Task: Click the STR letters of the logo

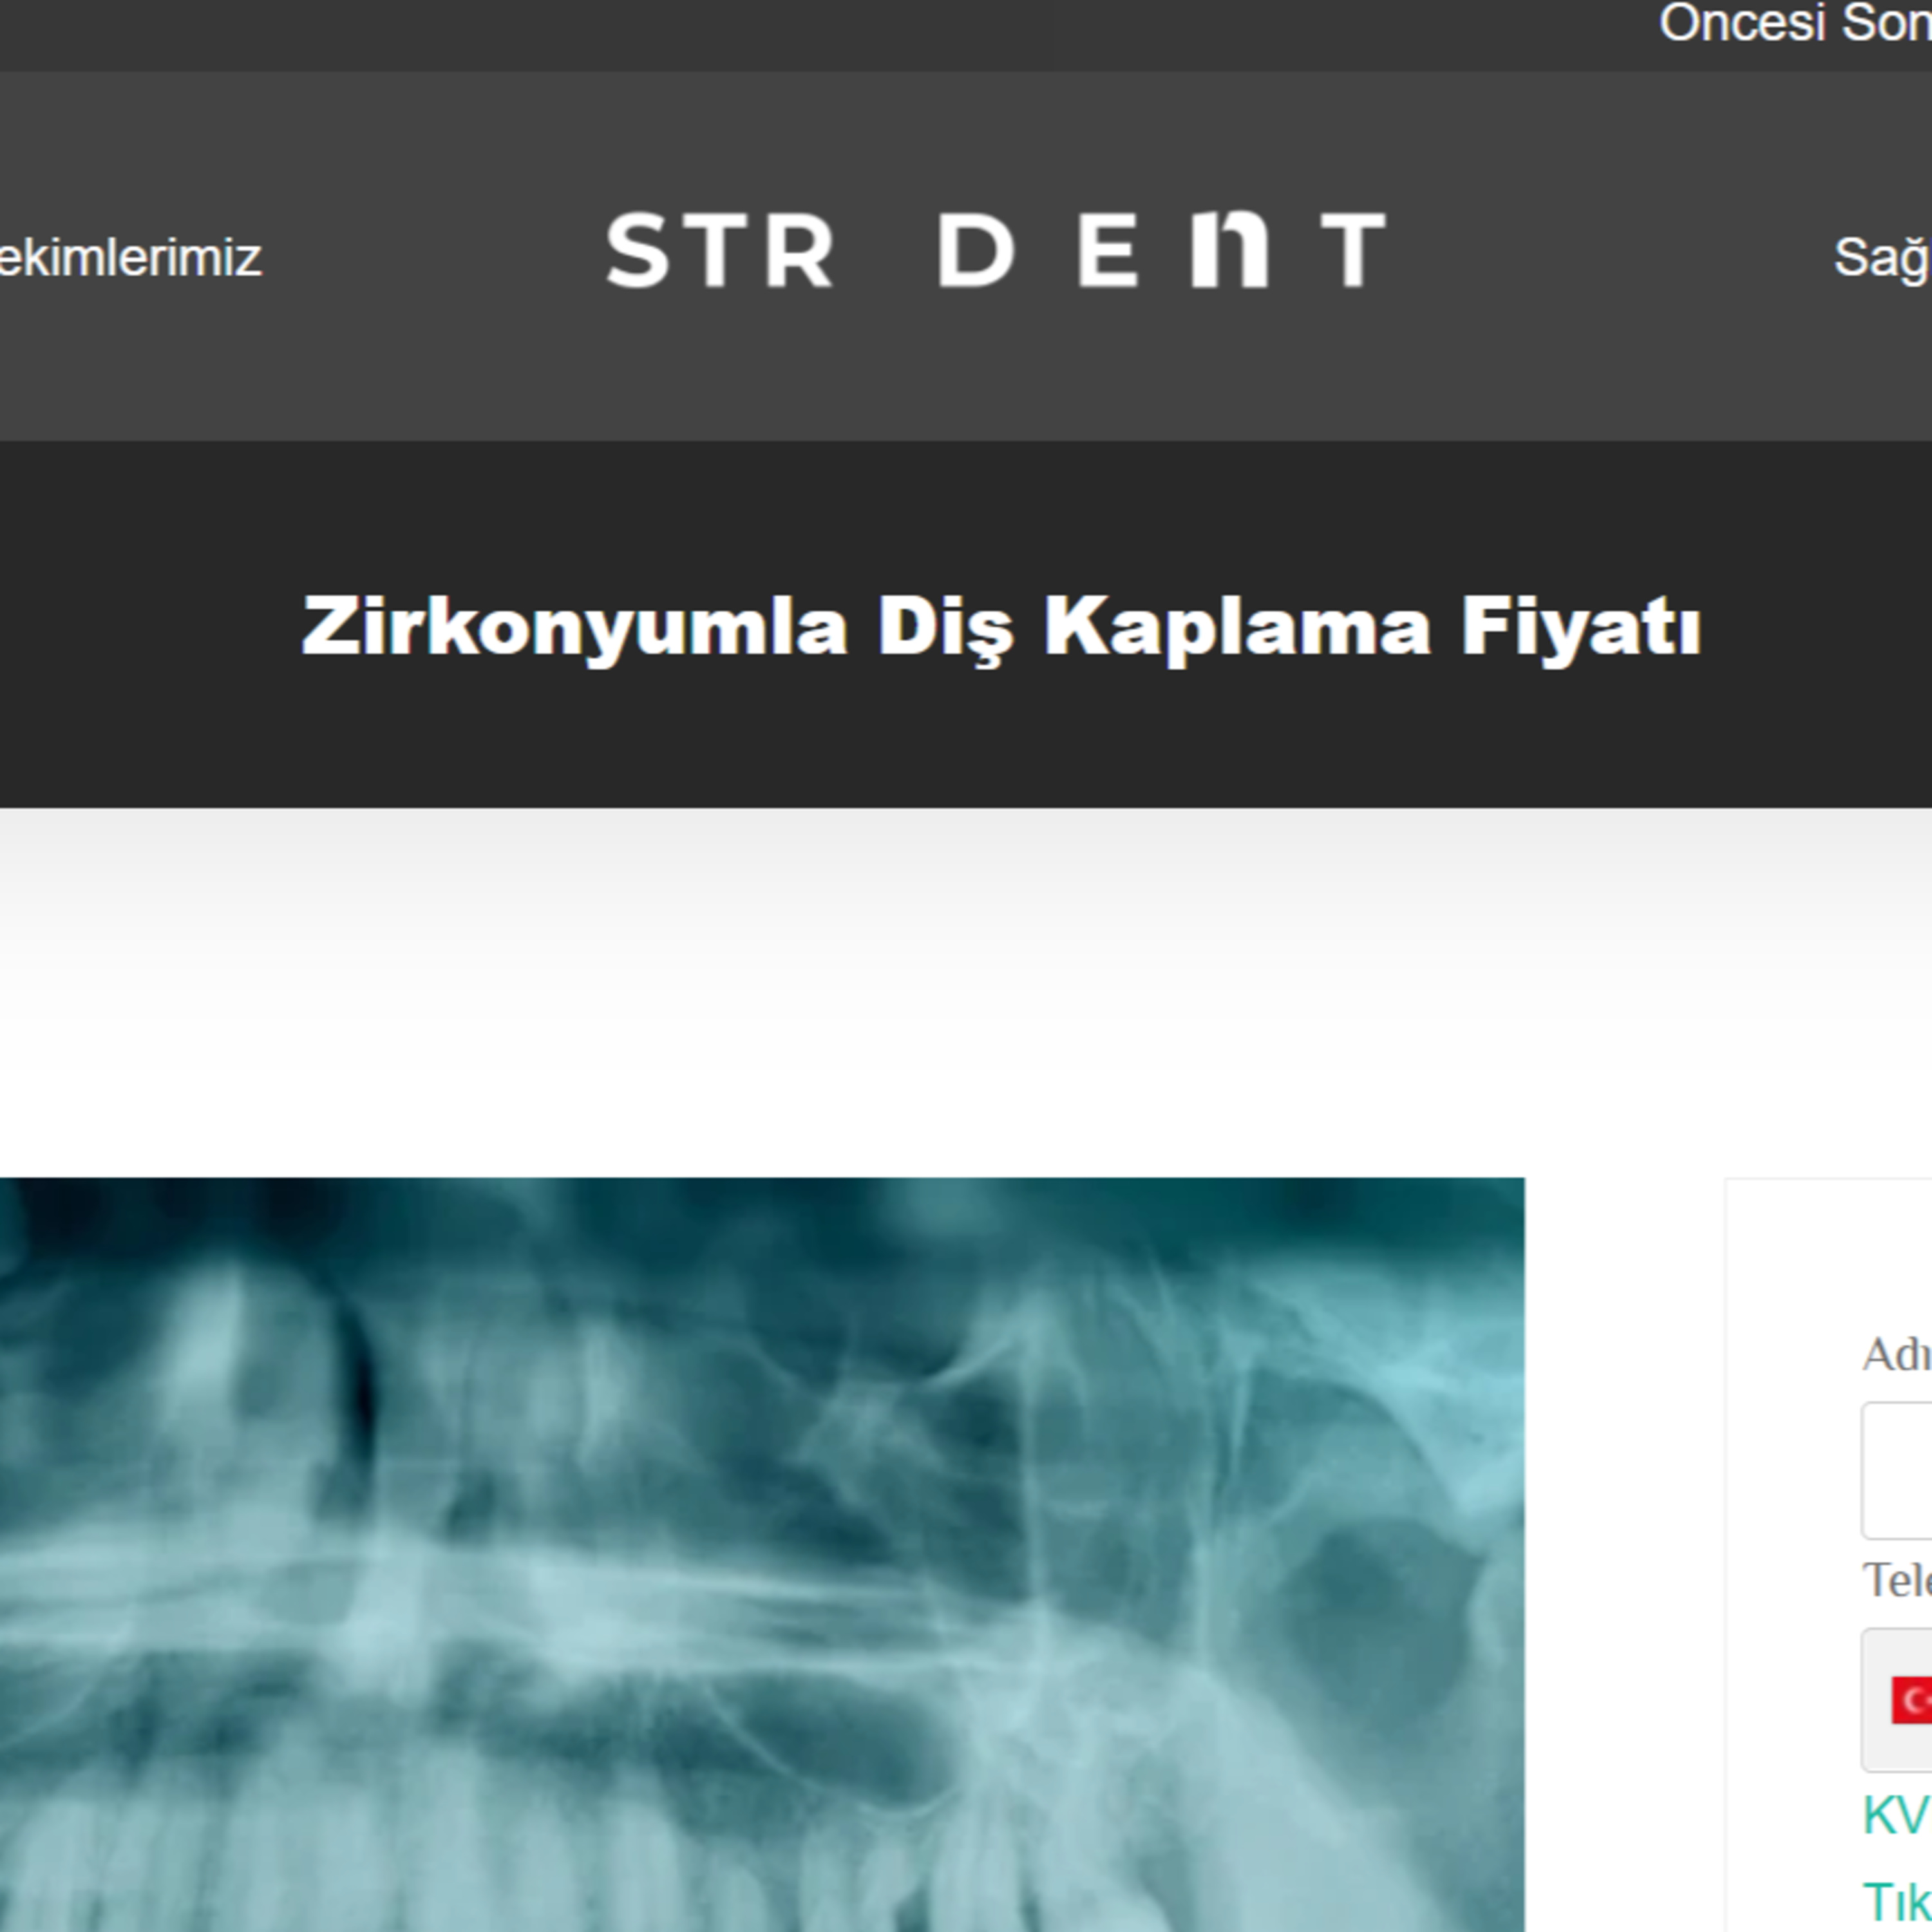Action: click(x=720, y=250)
